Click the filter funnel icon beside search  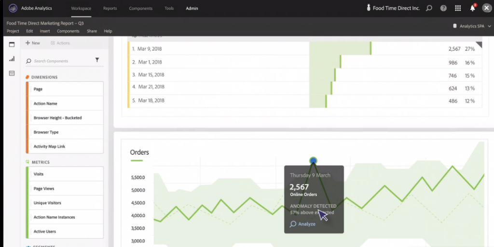(97, 60)
